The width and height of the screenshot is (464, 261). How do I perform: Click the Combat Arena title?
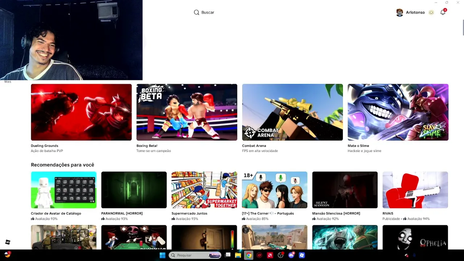(254, 146)
